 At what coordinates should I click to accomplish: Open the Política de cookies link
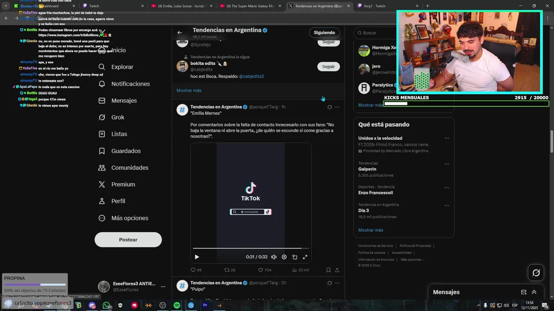point(371,253)
